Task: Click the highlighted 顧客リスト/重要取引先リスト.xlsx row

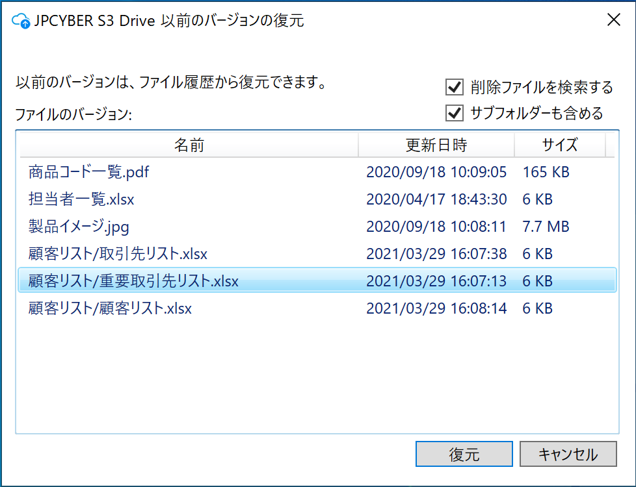Action: [133, 281]
